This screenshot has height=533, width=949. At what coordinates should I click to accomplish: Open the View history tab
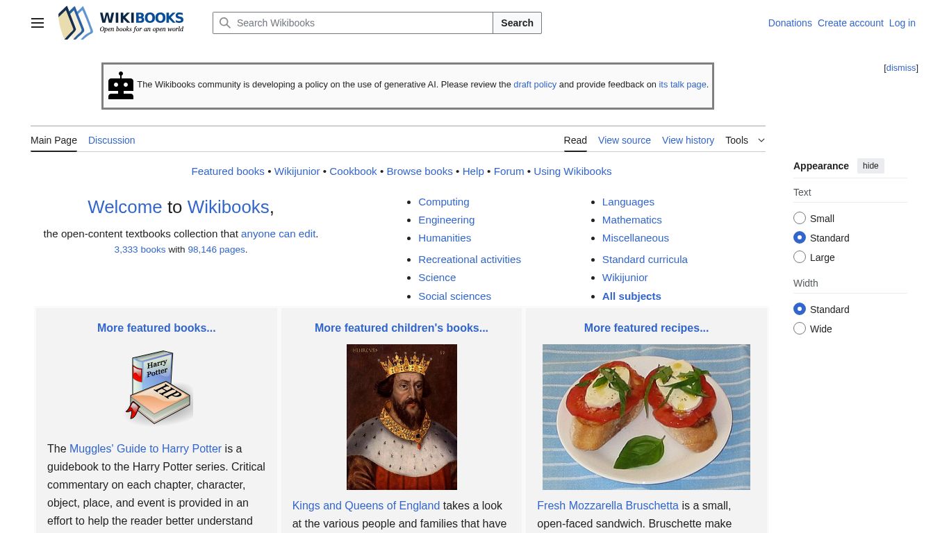point(688,140)
